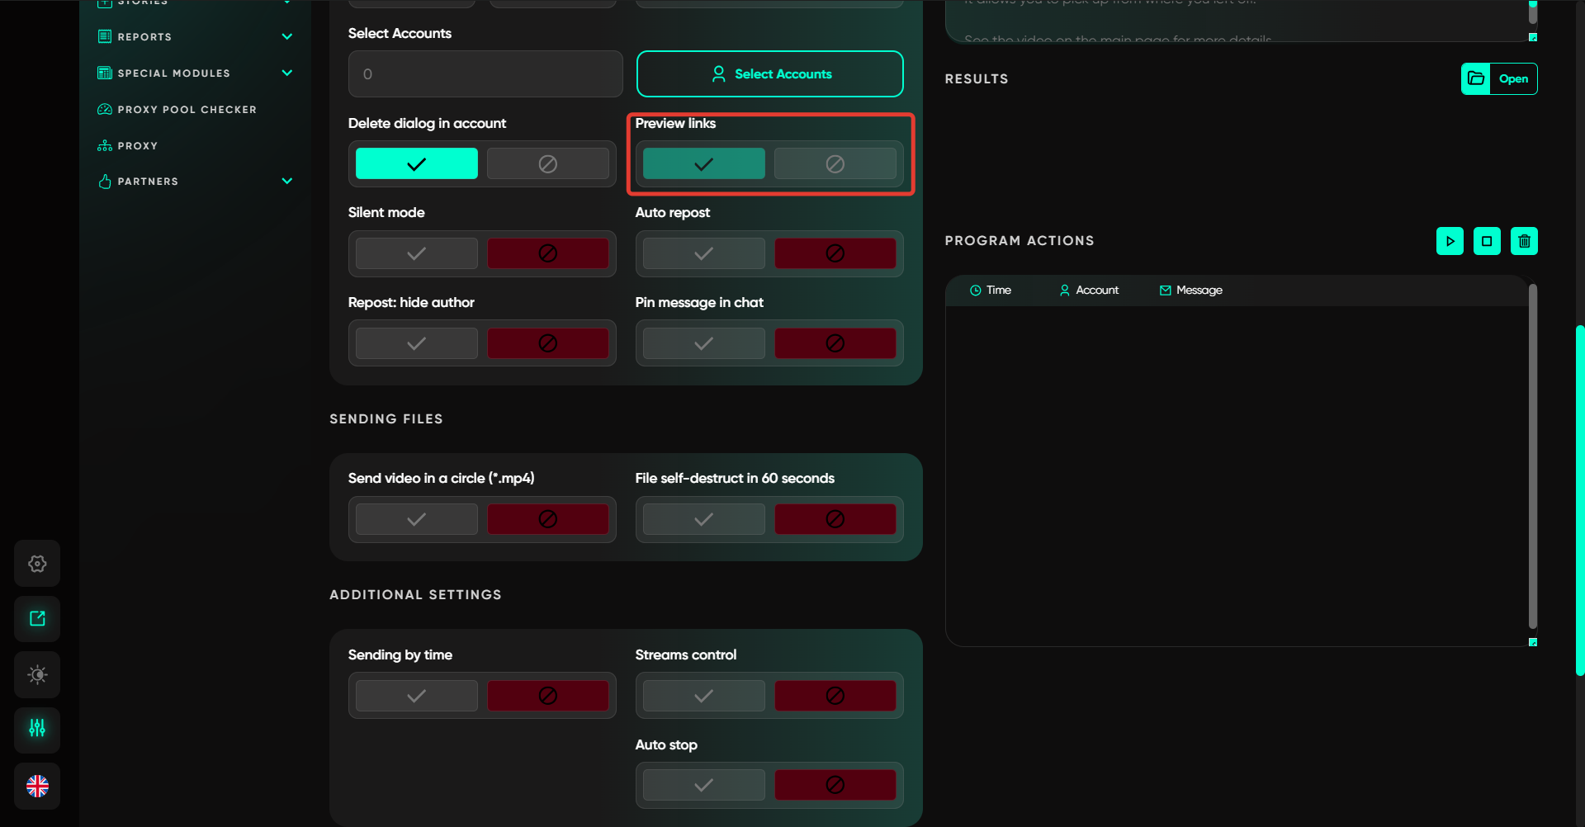Expand the Partners menu chevron
This screenshot has height=827, width=1585.
287,181
